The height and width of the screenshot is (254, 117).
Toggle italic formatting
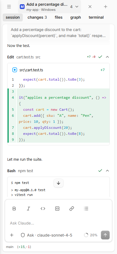tap(28, 209)
